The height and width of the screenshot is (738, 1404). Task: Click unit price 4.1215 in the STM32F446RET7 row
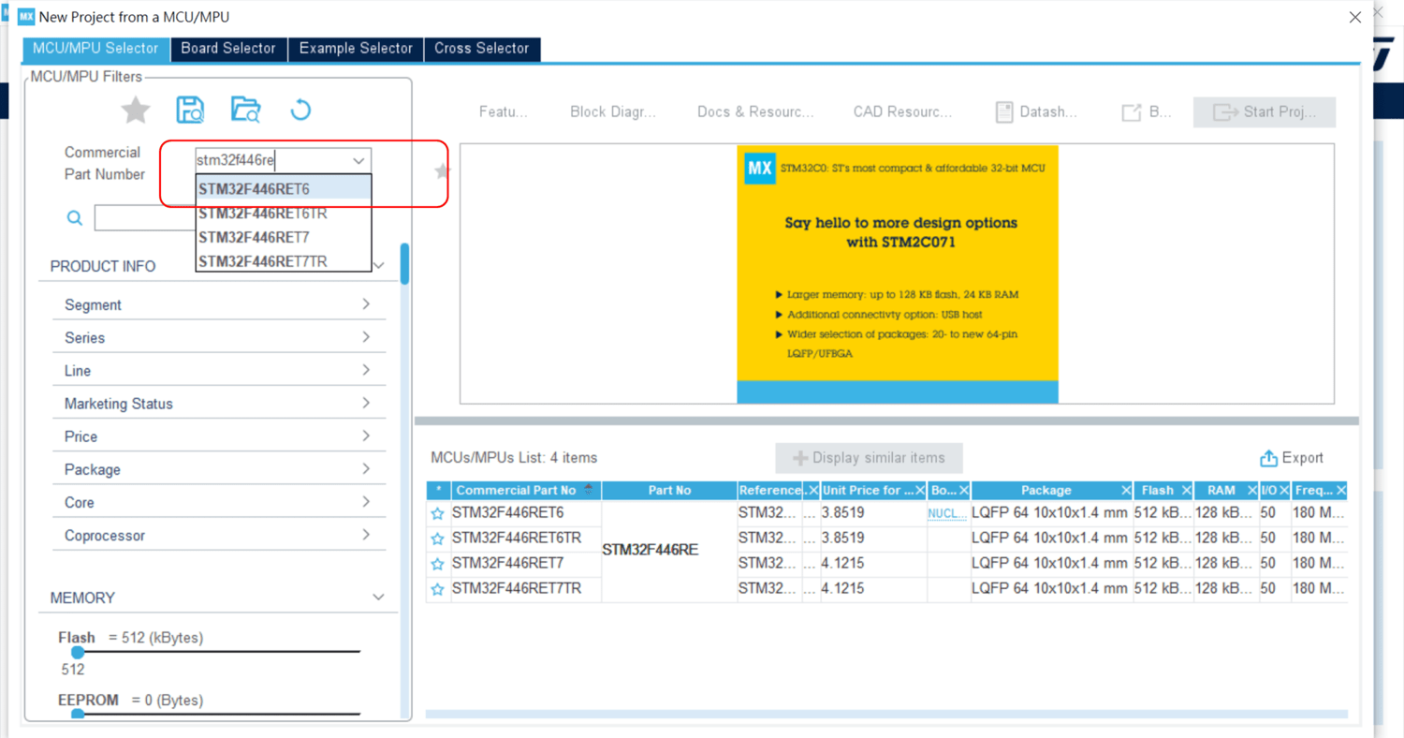tap(842, 564)
